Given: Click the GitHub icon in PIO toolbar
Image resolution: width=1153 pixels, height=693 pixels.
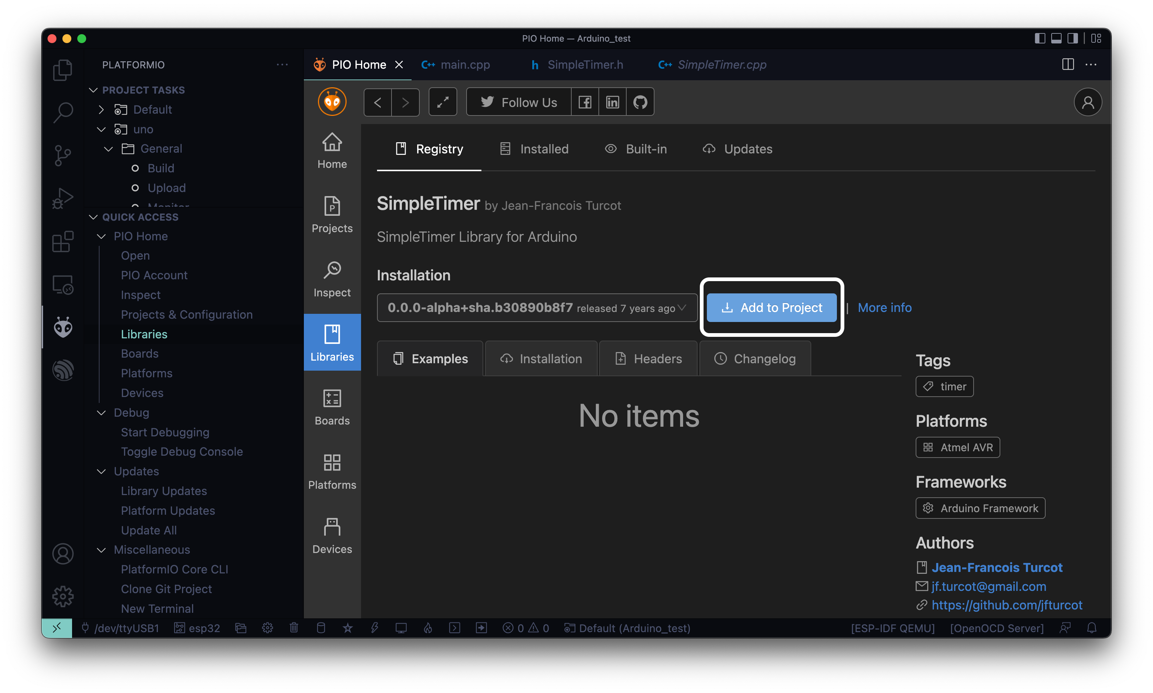Looking at the screenshot, I should pos(640,102).
